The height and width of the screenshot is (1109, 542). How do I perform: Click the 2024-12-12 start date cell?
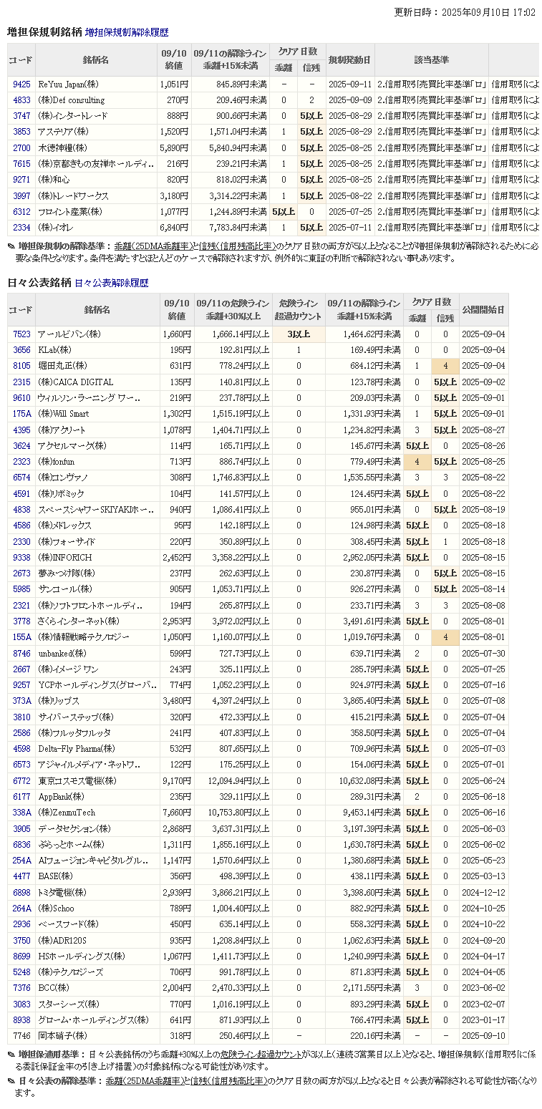click(x=483, y=893)
